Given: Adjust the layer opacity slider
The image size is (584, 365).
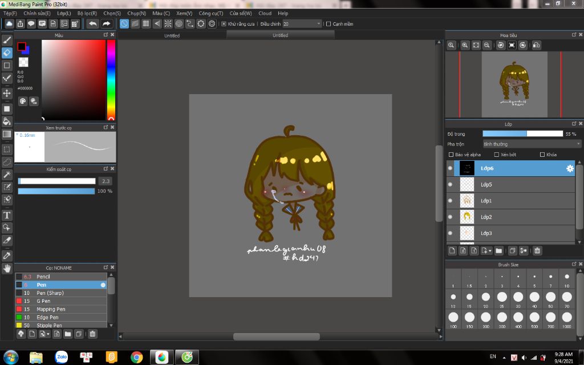Looking at the screenshot, I should [x=522, y=133].
